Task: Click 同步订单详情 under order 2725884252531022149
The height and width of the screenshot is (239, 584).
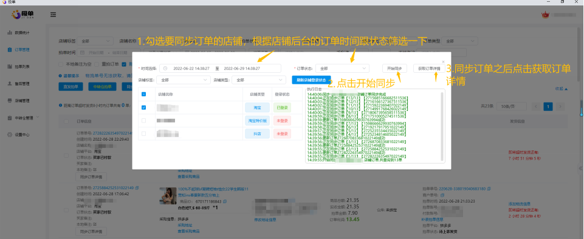Action: tap(91, 231)
